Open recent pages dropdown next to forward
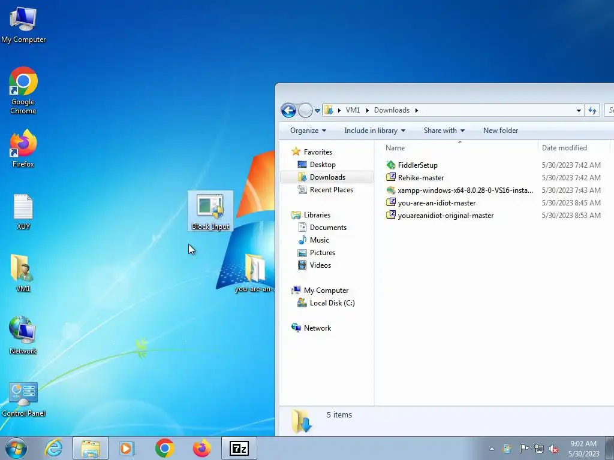 [317, 111]
